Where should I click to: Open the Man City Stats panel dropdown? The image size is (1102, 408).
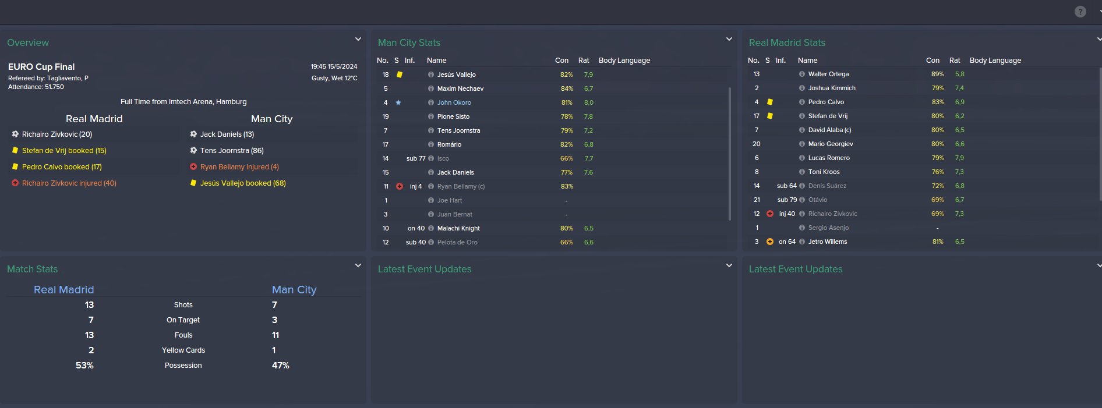tap(729, 39)
